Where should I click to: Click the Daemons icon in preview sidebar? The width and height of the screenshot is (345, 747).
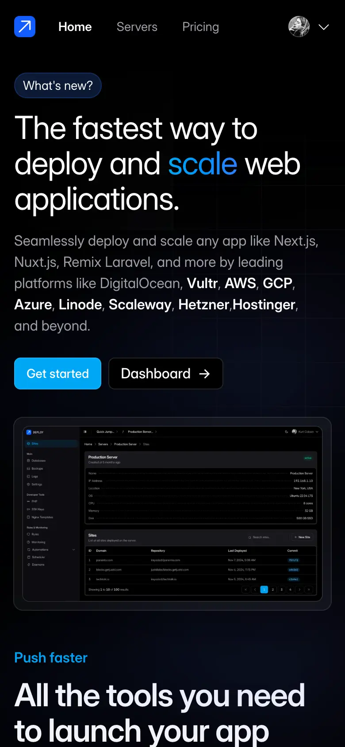[x=29, y=565]
